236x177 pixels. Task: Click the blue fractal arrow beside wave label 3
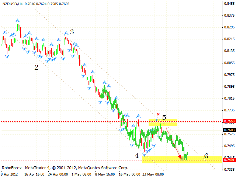(x=66, y=33)
